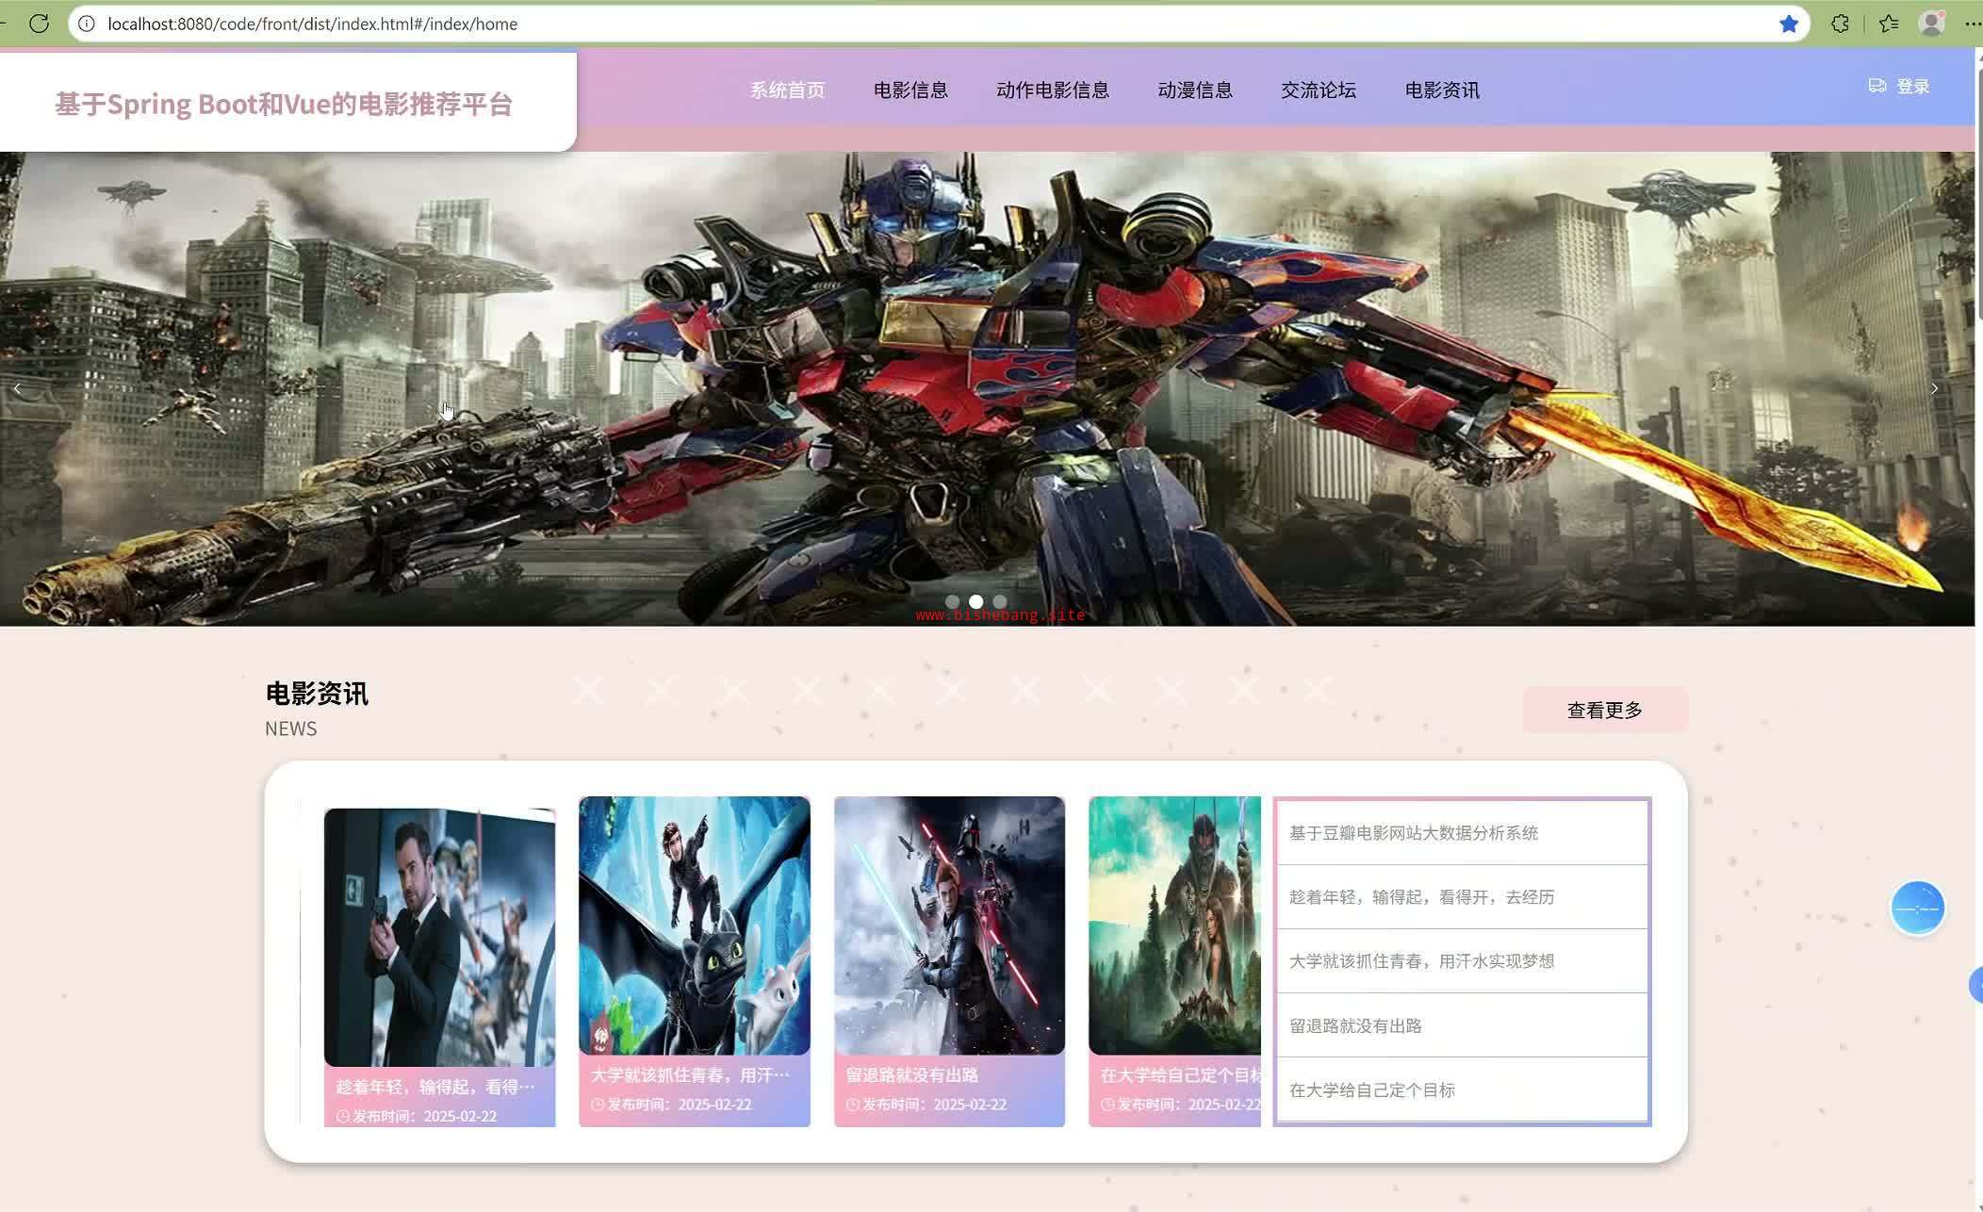
Task: Advance to the next carousel slide arrow
Action: [1934, 388]
